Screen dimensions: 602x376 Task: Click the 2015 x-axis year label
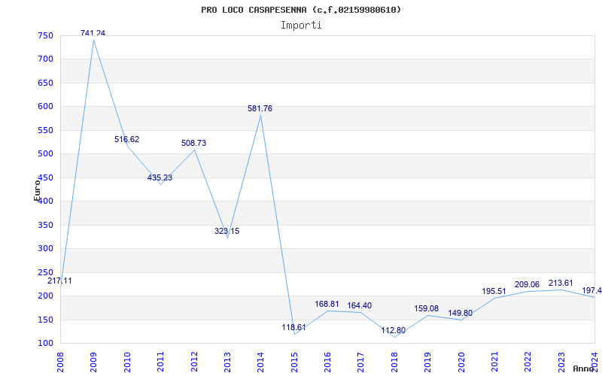point(293,362)
